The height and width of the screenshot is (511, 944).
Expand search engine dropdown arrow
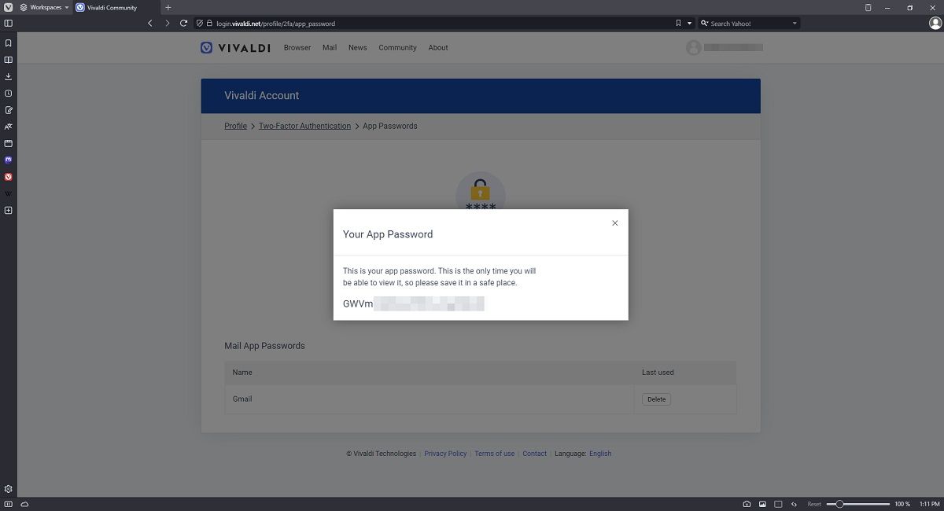tap(795, 24)
